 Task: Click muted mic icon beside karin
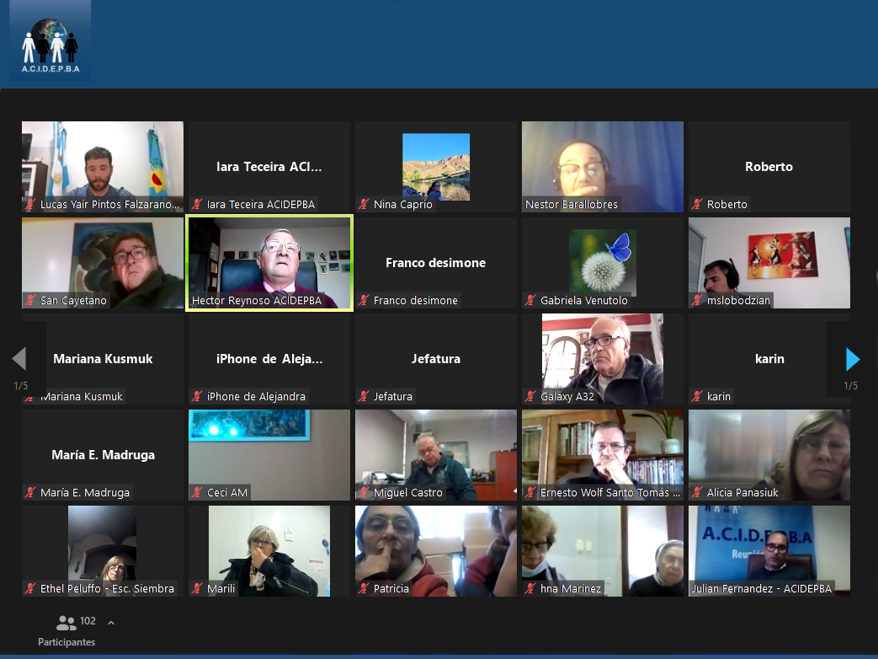tap(698, 397)
